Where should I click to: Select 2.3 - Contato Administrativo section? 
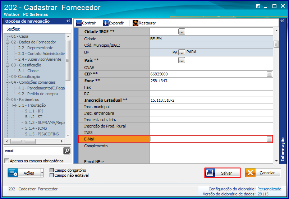[x=41, y=54]
